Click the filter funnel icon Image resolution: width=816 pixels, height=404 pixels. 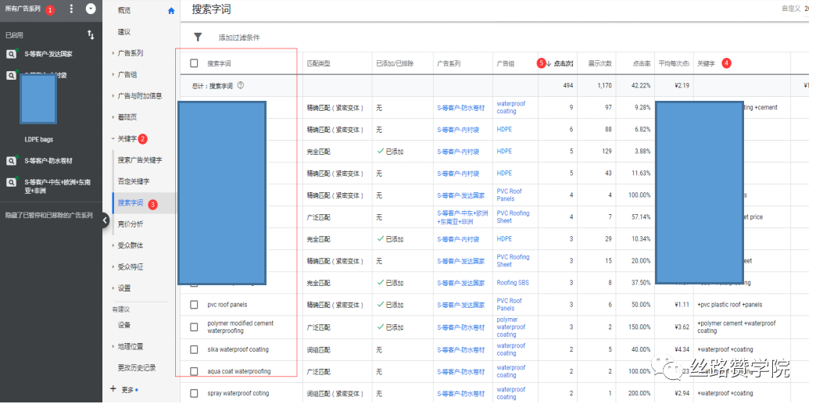pyautogui.click(x=198, y=37)
